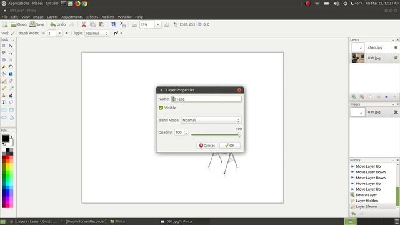
Task: Click the Firefox icon in top panel
Action: tap(77, 4)
